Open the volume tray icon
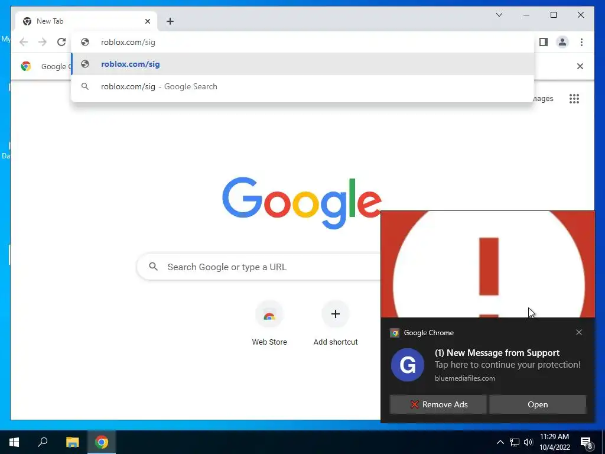The width and height of the screenshot is (605, 454). pos(528,442)
